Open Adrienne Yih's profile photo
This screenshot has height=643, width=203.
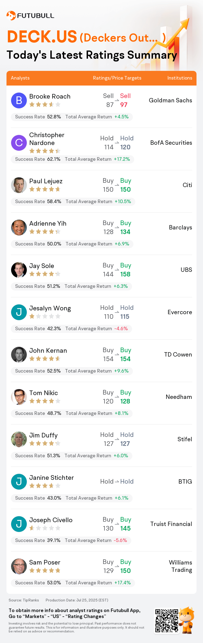coord(19,228)
